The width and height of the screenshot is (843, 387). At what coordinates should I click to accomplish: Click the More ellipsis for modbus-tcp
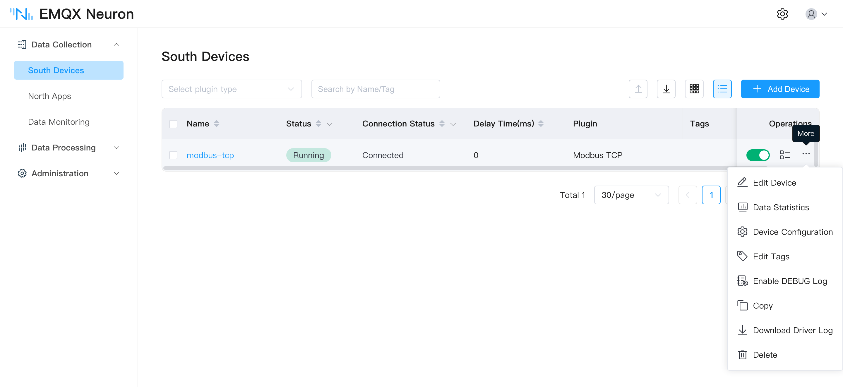point(806,154)
